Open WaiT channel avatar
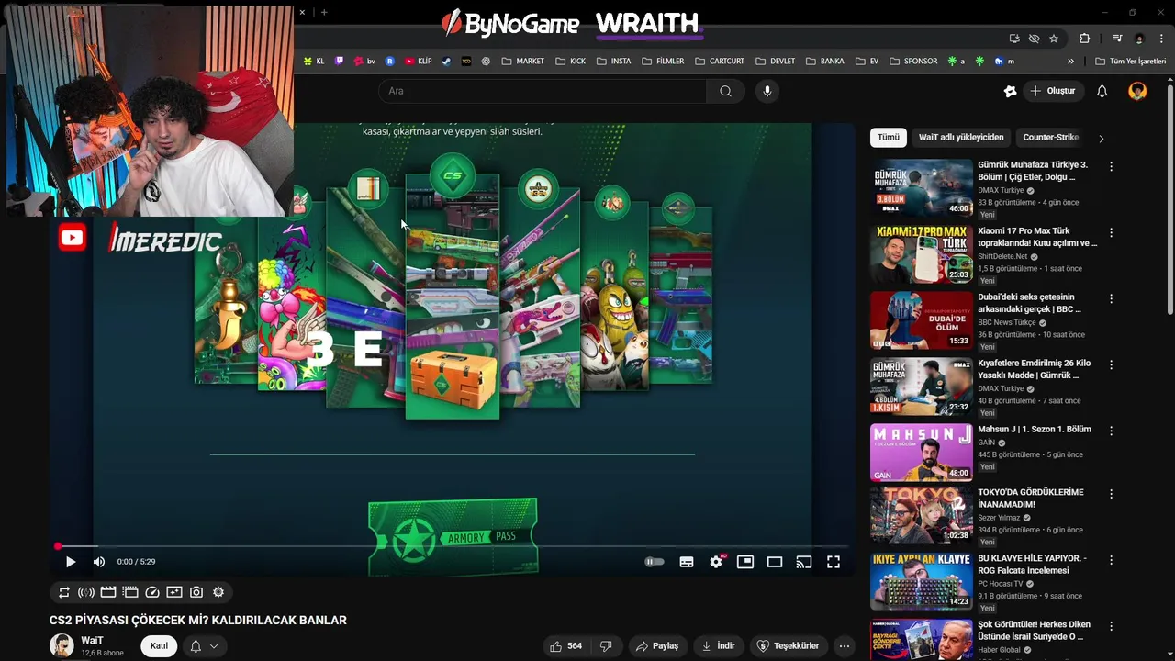The height and width of the screenshot is (661, 1175). [x=62, y=646]
